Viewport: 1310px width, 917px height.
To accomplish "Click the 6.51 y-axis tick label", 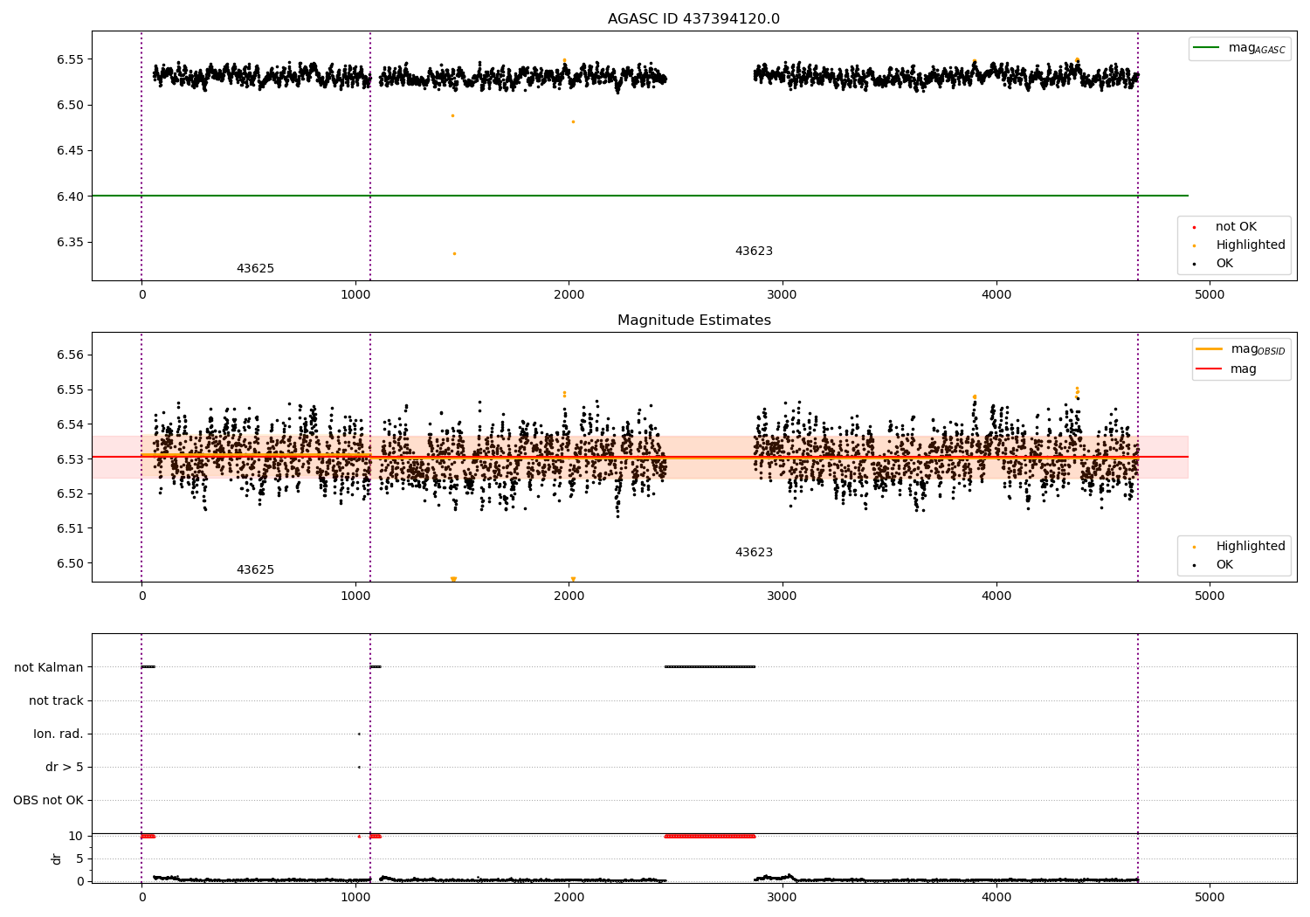I will (x=70, y=528).
